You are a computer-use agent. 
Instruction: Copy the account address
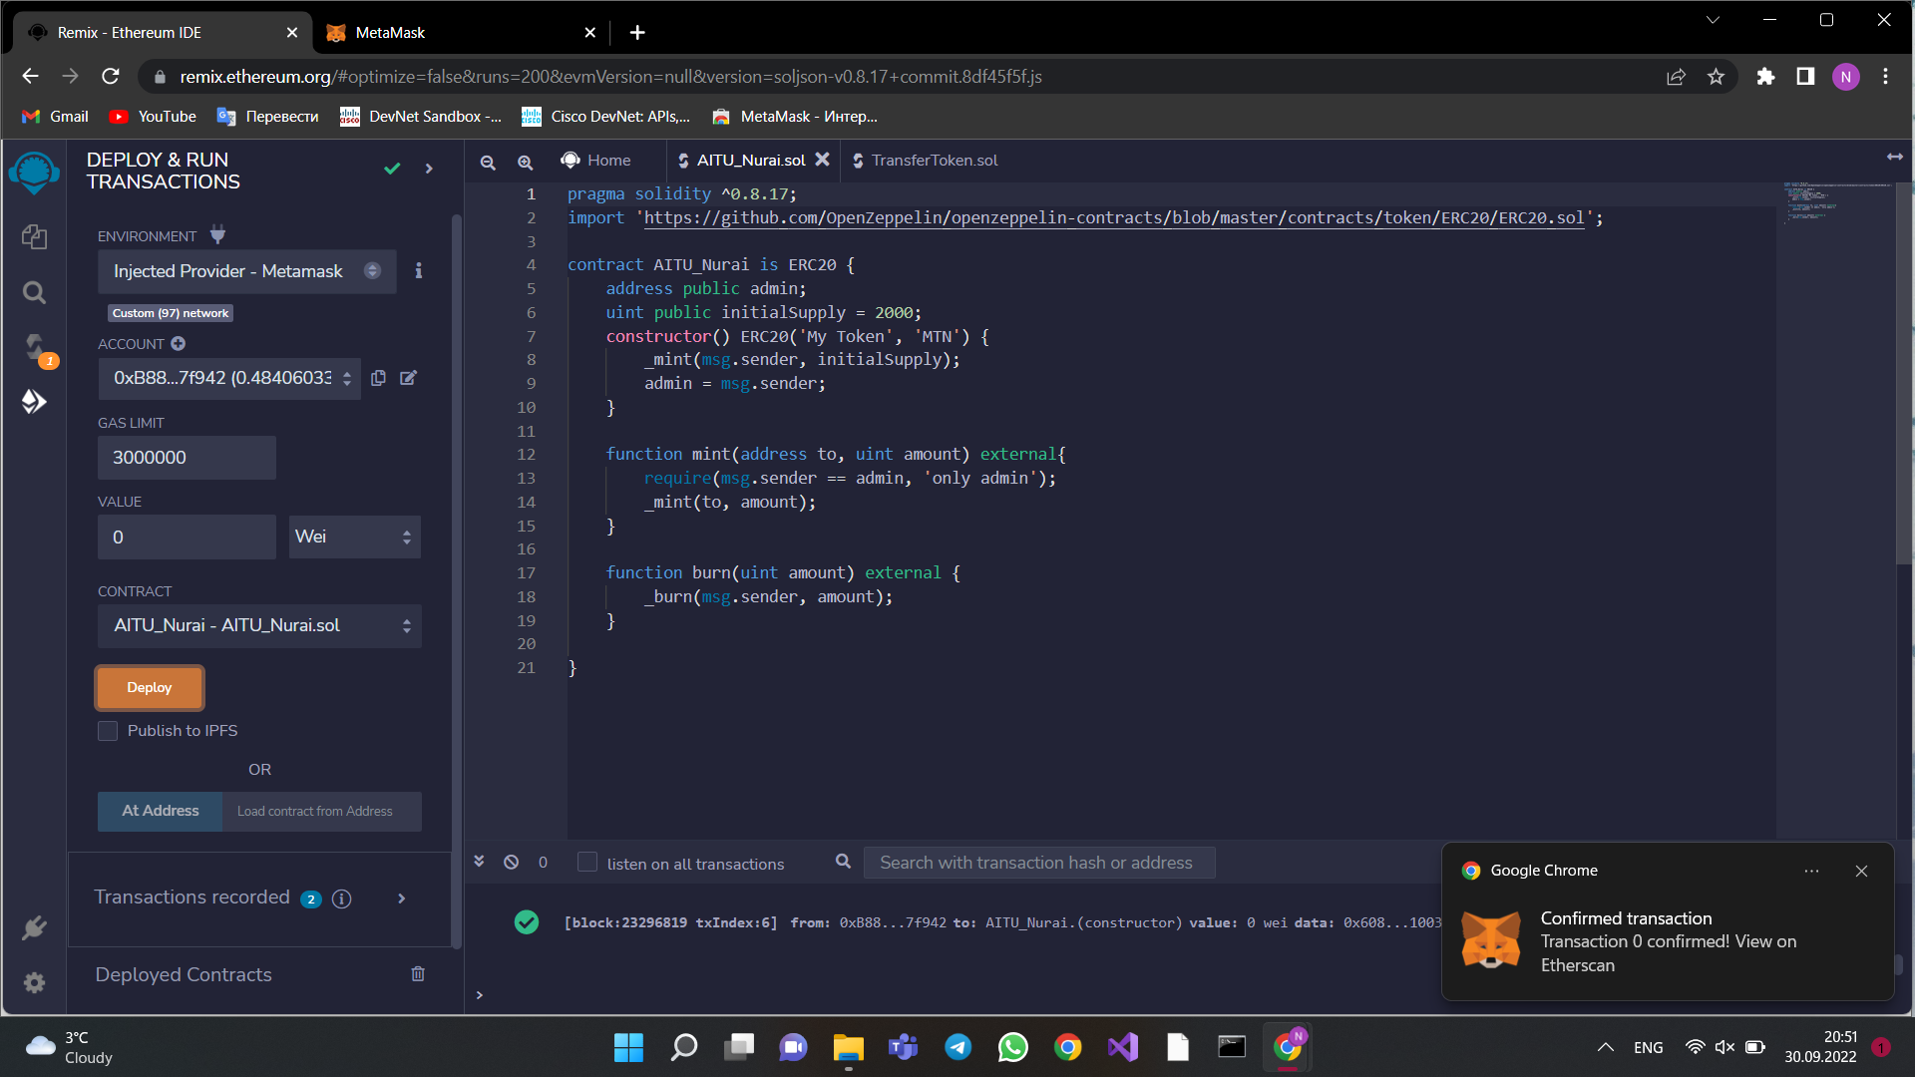coord(378,378)
